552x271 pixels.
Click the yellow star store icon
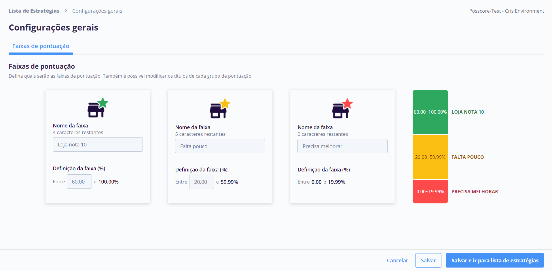pos(220,108)
